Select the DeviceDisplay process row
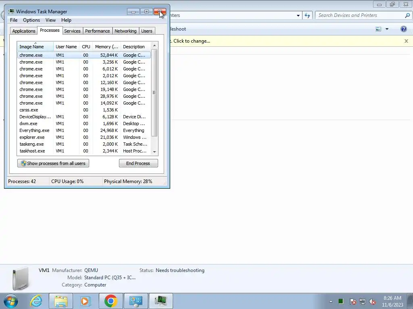 coord(84,117)
